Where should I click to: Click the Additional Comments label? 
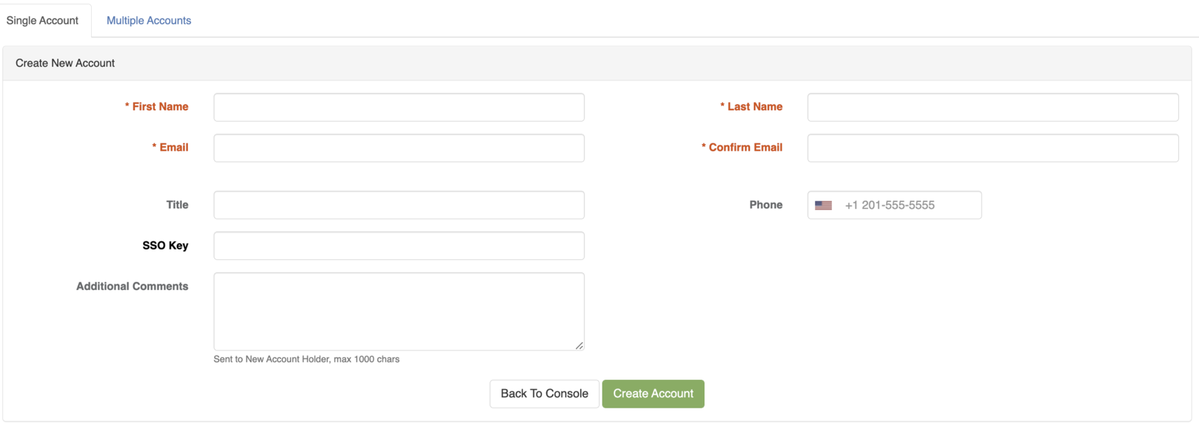tap(132, 286)
